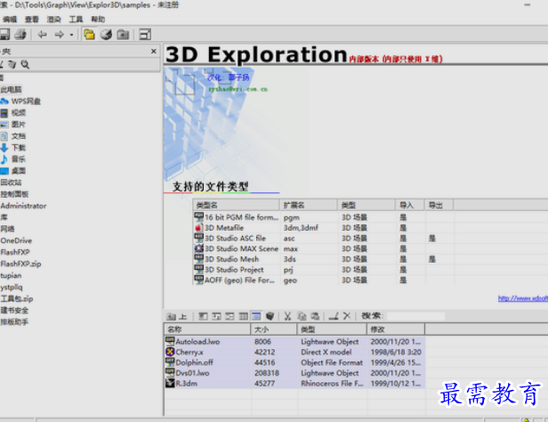Open the 编辑 menu
This screenshot has height=422, width=548.
click(x=10, y=20)
